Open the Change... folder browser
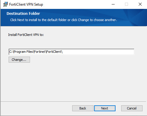Image resolution: width=147 pixels, height=116 pixels. (x=19, y=60)
